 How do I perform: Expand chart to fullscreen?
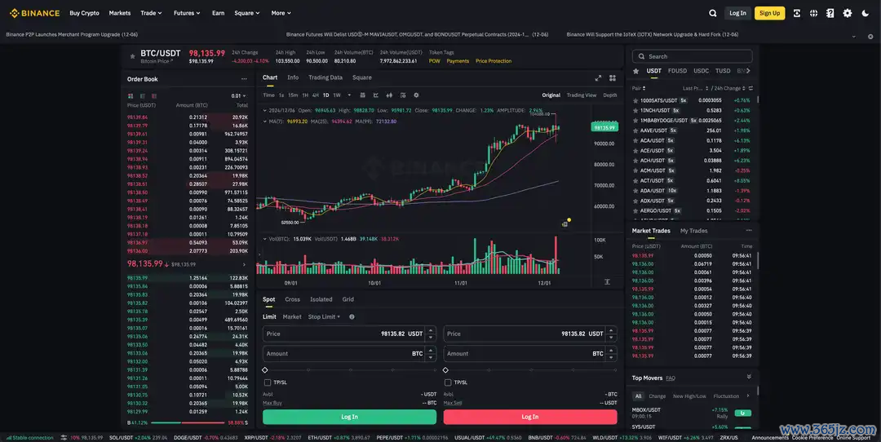598,78
